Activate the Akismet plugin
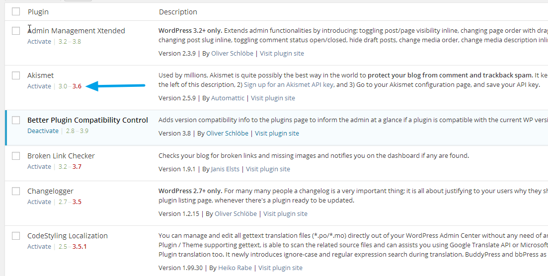The width and height of the screenshot is (548, 276). (39, 86)
